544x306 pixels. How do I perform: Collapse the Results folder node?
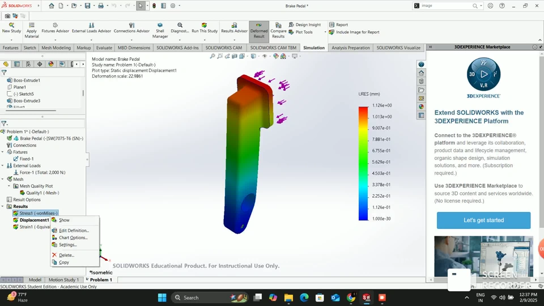(3, 206)
